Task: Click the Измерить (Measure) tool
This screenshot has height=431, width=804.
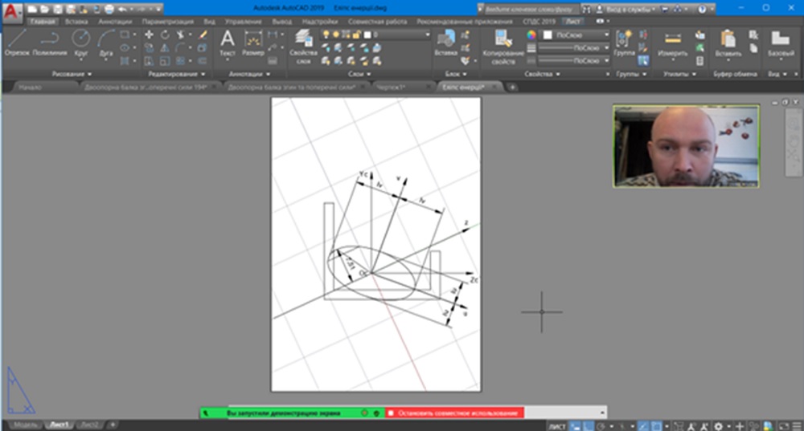Action: click(672, 43)
